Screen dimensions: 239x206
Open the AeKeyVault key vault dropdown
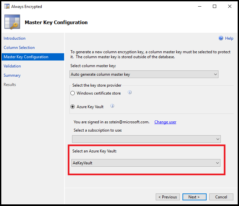[x=146, y=163]
